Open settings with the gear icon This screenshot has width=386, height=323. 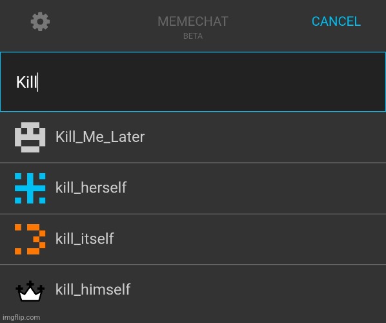(40, 21)
